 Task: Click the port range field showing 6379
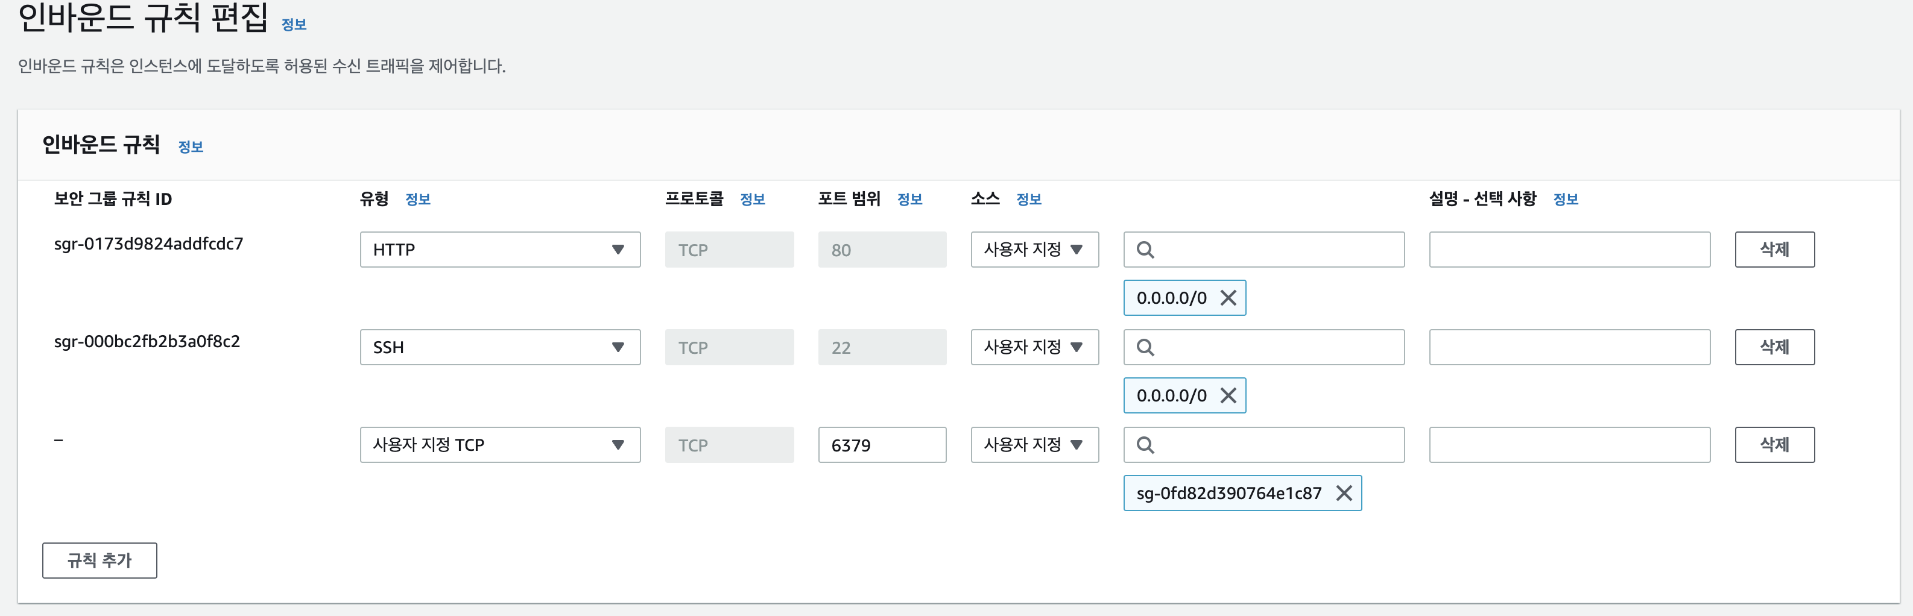coord(882,445)
